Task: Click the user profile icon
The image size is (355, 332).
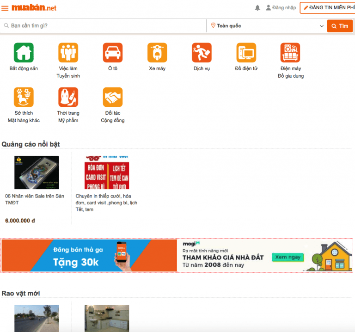Action: click(x=268, y=8)
